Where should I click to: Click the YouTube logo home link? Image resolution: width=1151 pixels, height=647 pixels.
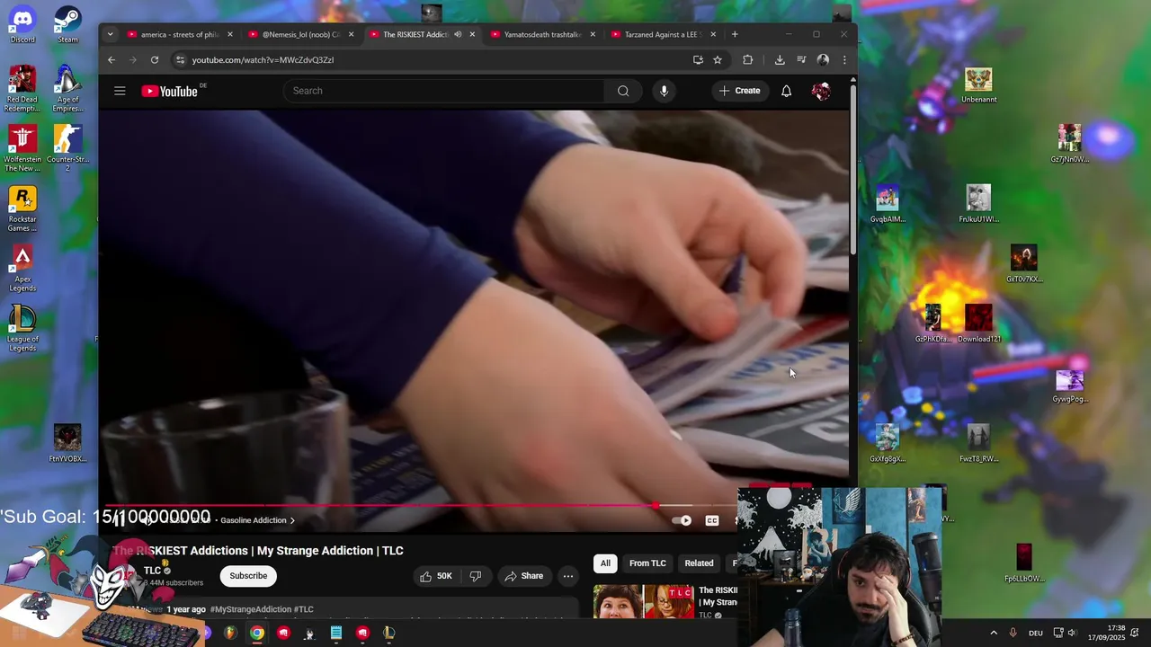click(x=169, y=91)
